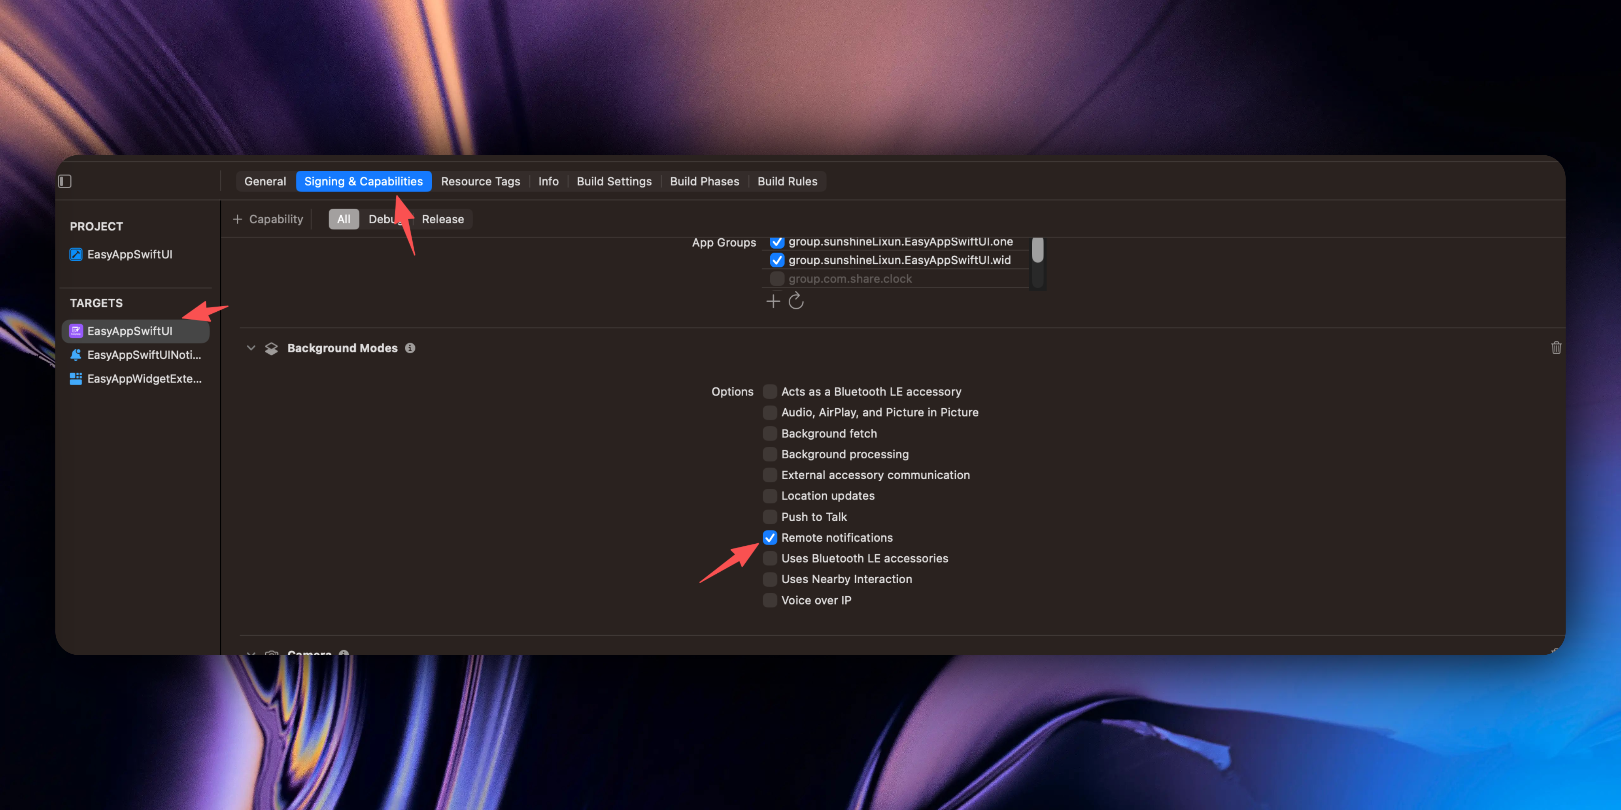Click the Background Modes info icon
This screenshot has height=810, width=1621.
410,348
